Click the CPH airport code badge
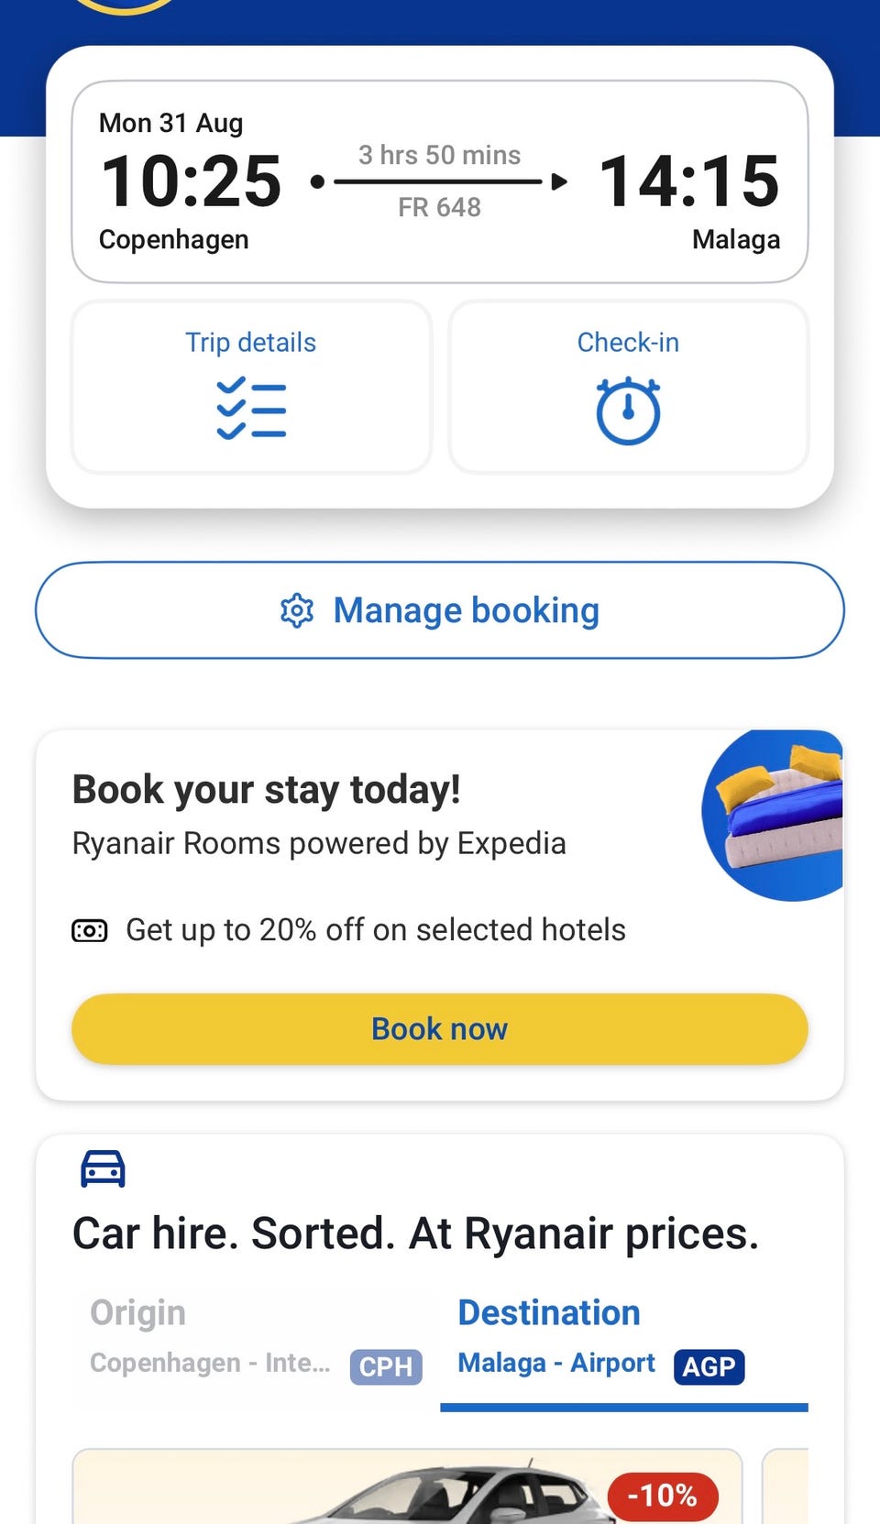The image size is (880, 1524). [x=386, y=1366]
